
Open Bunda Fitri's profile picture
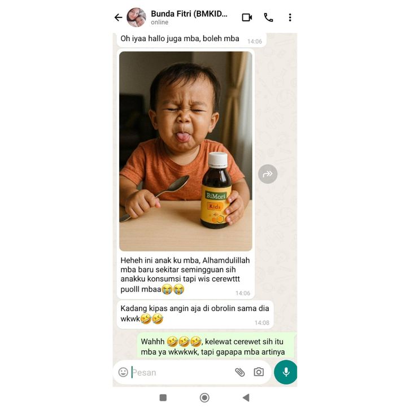tap(136, 18)
